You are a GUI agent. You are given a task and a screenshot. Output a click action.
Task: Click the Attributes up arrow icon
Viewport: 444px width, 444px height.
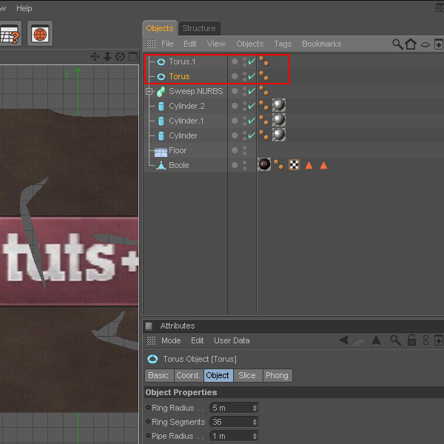[376, 340]
